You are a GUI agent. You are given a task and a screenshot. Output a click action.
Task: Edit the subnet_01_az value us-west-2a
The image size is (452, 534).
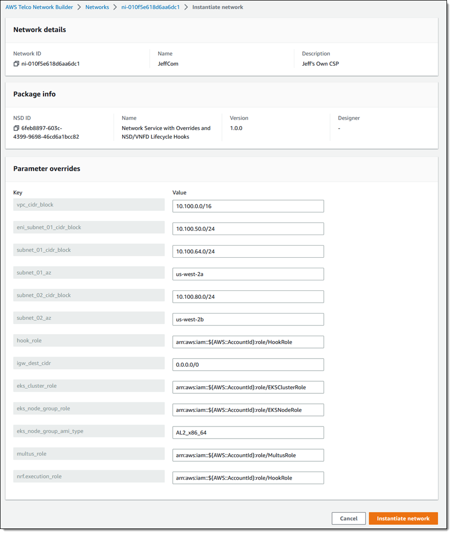(x=248, y=274)
